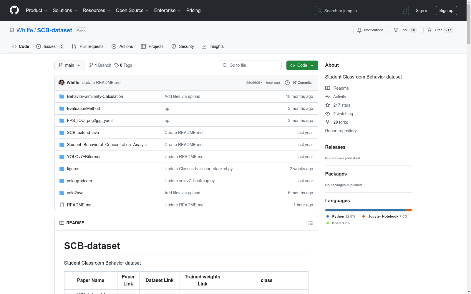Open the SCB-dataset repository name link
The height and width of the screenshot is (294, 471).
pyautogui.click(x=54, y=30)
